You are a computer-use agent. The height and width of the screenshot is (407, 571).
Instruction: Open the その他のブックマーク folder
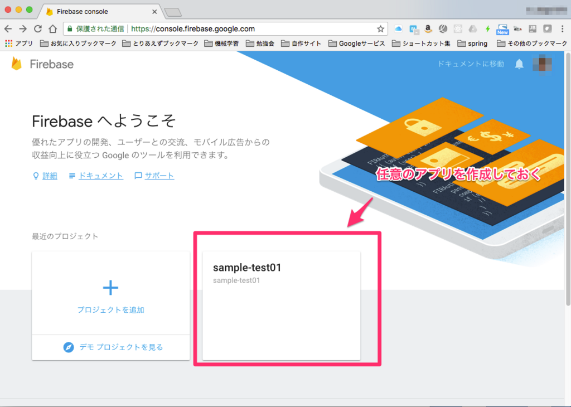tap(535, 43)
